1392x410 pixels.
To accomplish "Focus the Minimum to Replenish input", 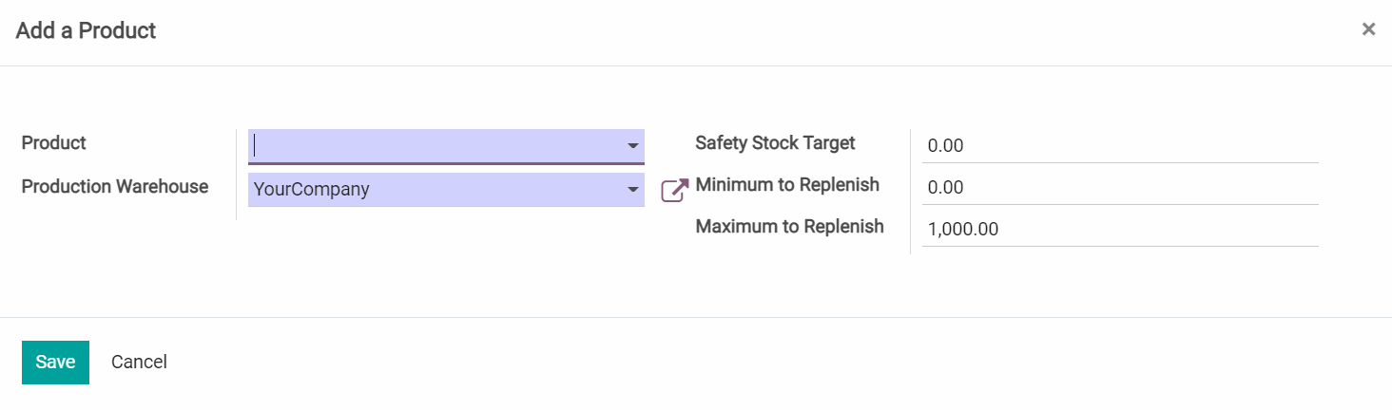I will point(1120,188).
